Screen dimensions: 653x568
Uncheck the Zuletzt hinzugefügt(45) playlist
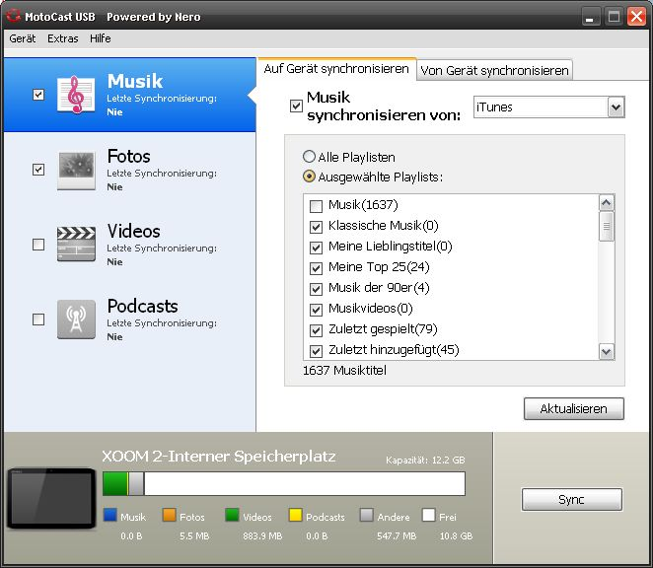(x=316, y=351)
